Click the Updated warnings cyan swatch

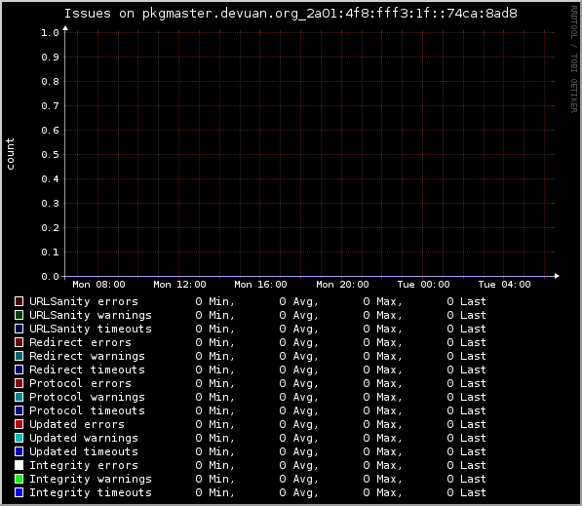point(19,438)
